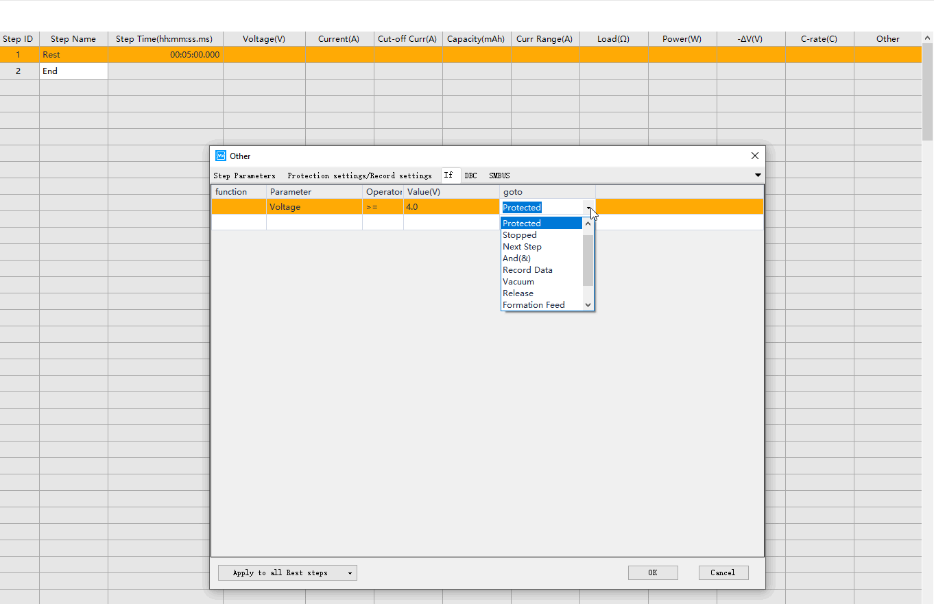Choose Next Step in goto list
This screenshot has height=604, width=934.
tap(522, 247)
